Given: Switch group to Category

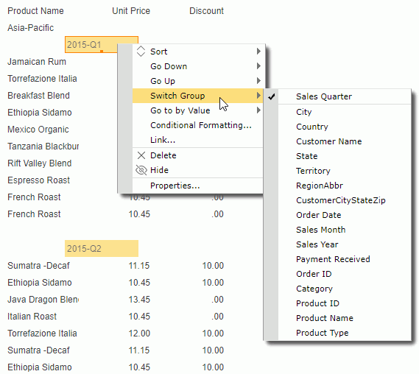Looking at the screenshot, I should point(345,289).
